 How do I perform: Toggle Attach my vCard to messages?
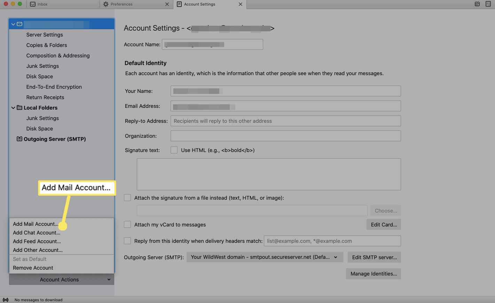pyautogui.click(x=127, y=224)
